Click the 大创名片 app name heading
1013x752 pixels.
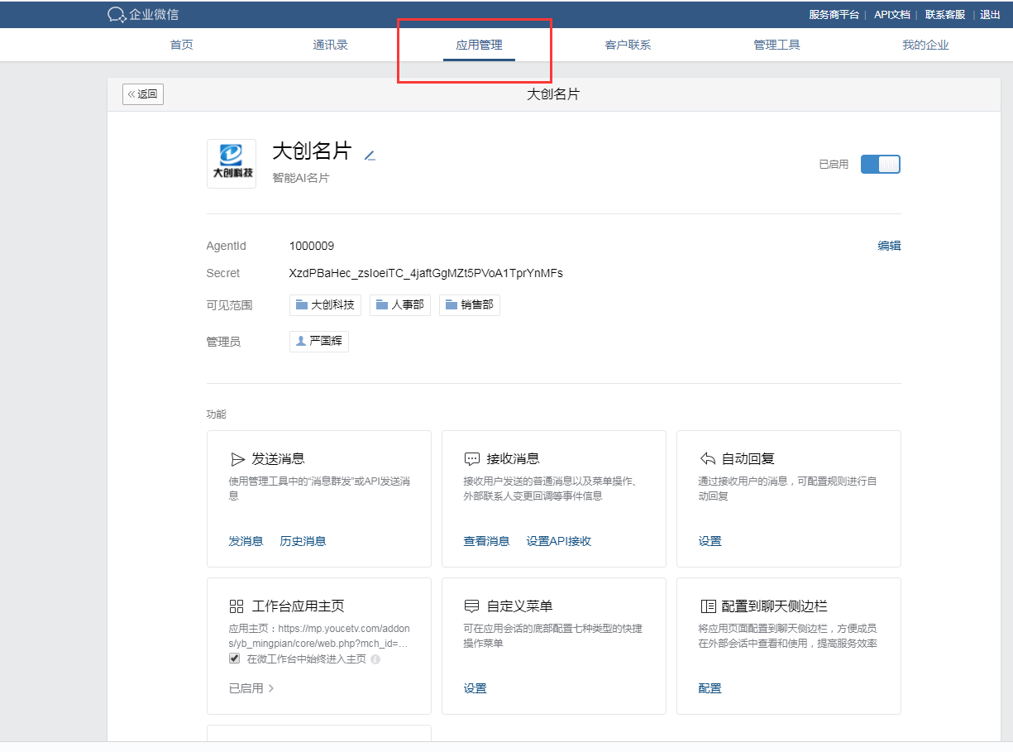(313, 151)
